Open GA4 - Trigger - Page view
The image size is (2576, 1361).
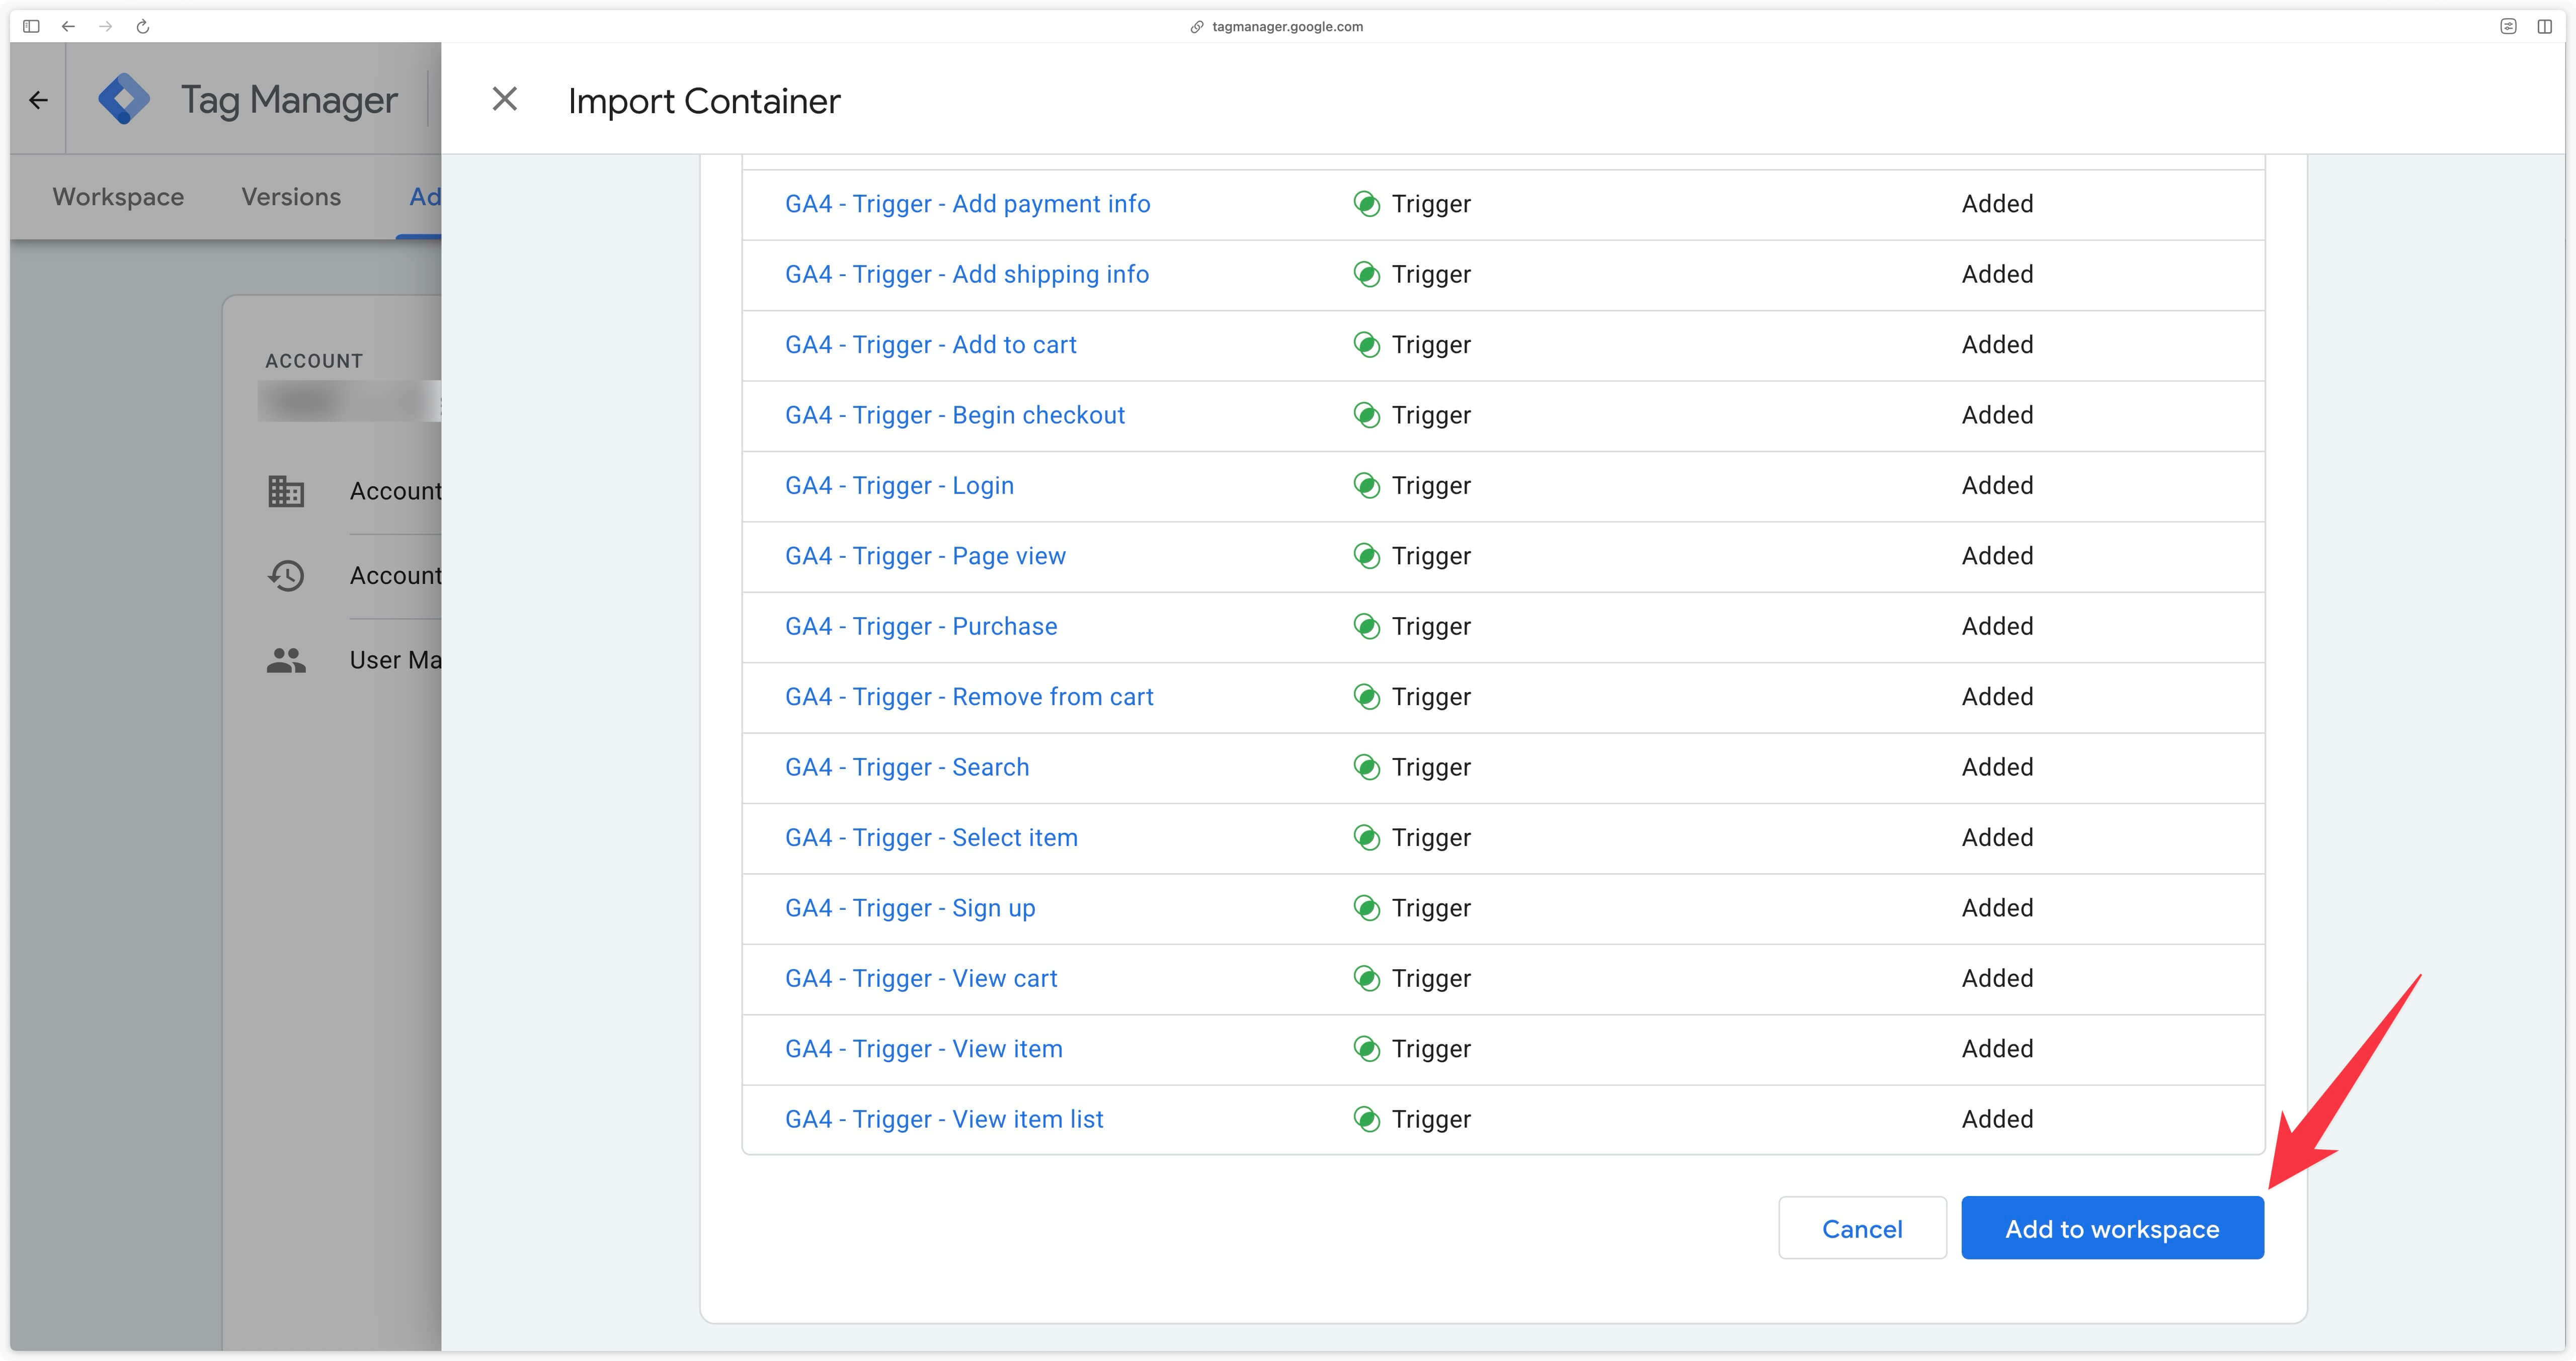925,556
